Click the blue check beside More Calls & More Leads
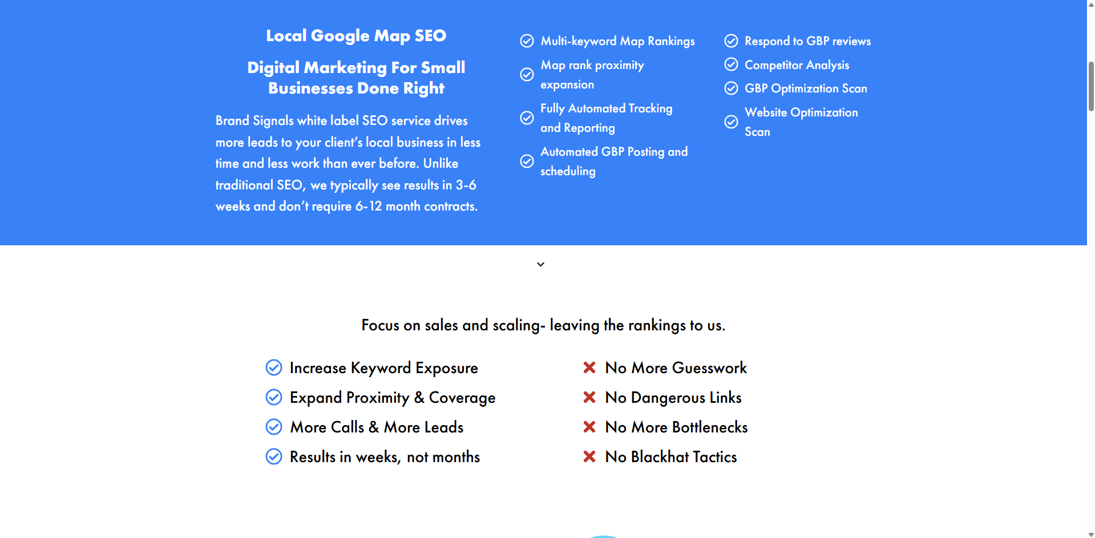The image size is (1095, 538). tap(274, 427)
